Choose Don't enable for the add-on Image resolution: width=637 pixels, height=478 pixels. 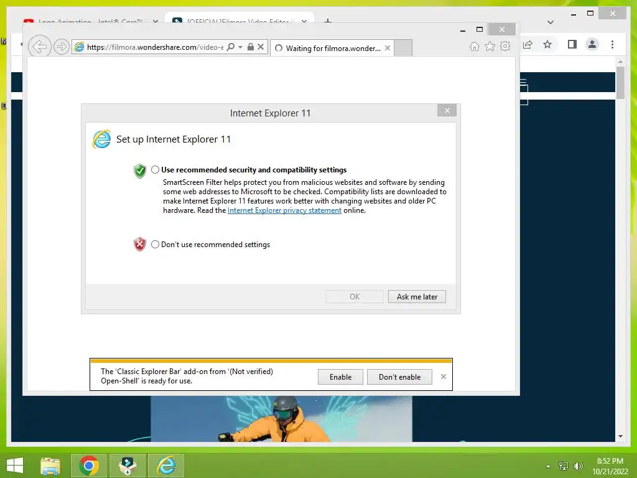399,377
